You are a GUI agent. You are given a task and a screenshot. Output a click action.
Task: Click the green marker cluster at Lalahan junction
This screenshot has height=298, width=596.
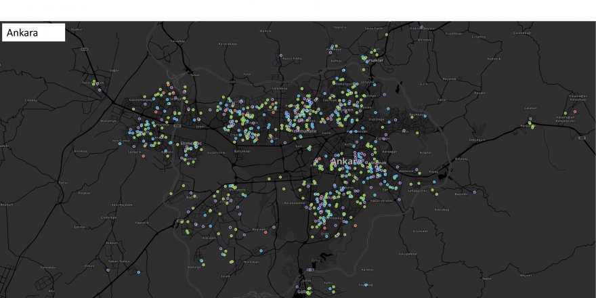pyautogui.click(x=530, y=126)
